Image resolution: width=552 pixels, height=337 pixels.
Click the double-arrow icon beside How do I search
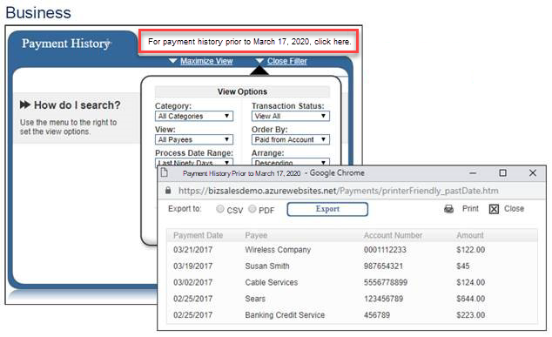[x=25, y=104]
